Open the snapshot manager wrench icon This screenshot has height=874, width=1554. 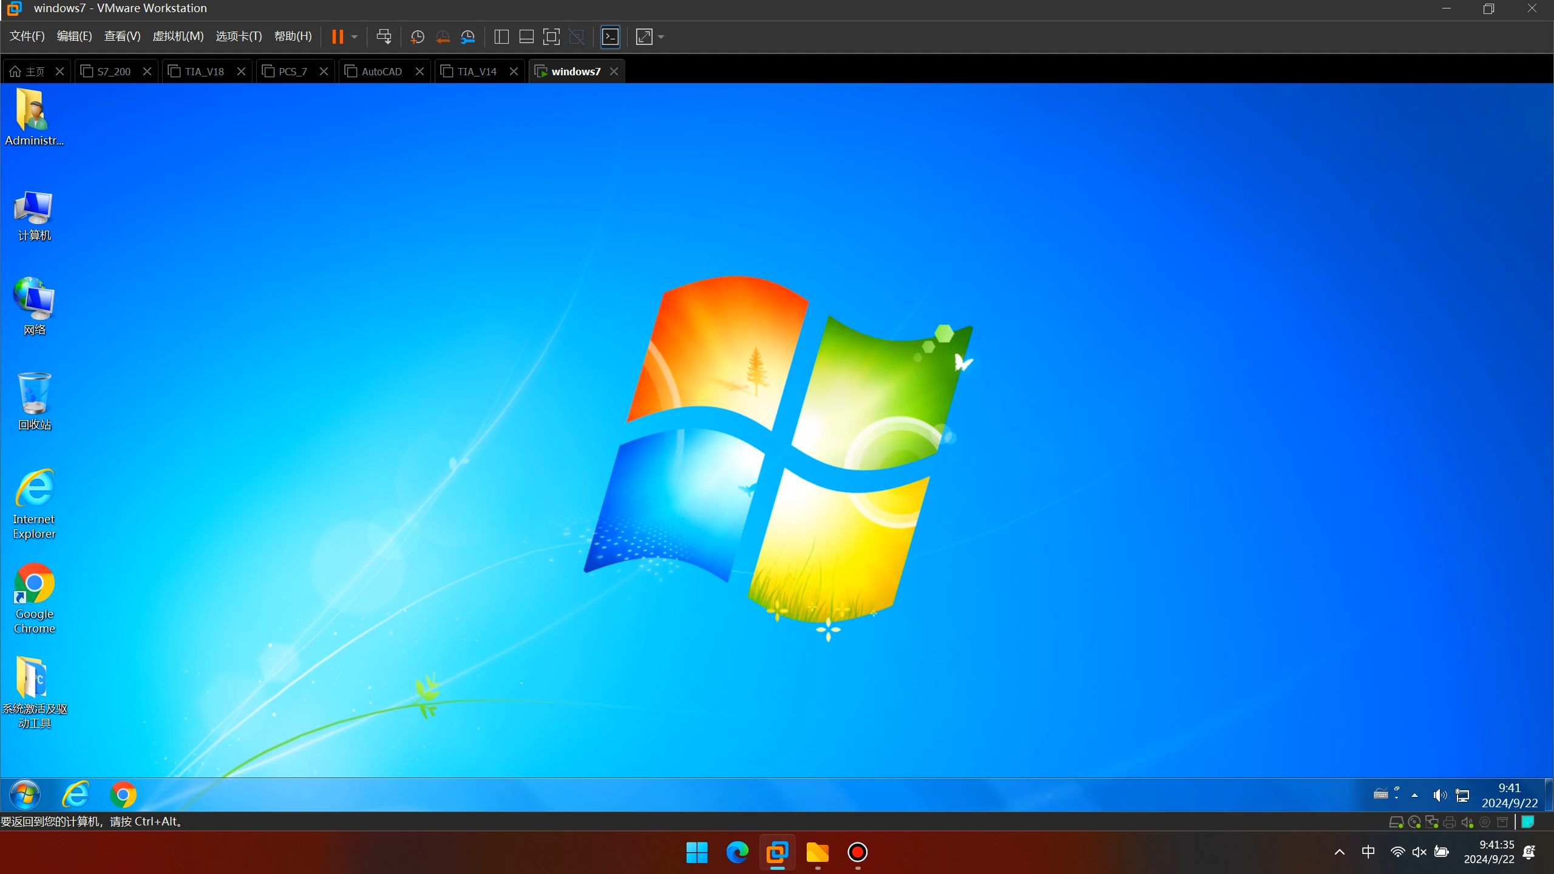(x=468, y=37)
